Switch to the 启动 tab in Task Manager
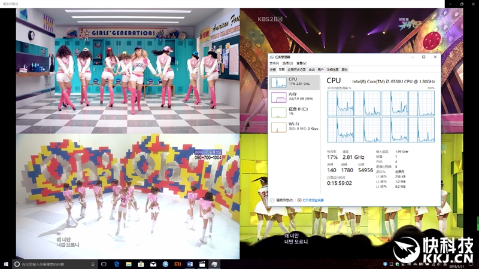 pos(311,69)
